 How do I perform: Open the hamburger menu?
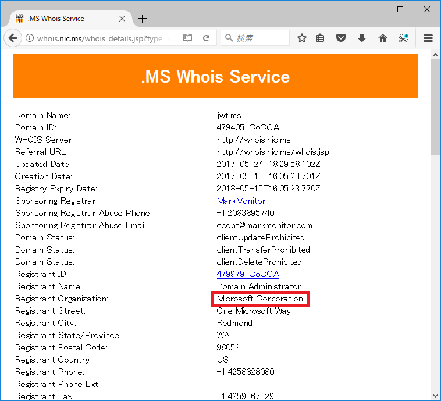[x=428, y=38]
